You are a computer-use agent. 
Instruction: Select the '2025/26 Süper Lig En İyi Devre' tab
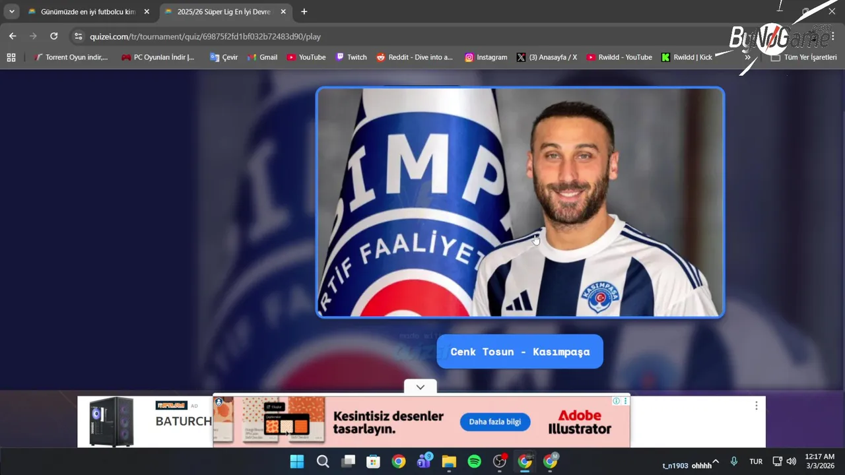(x=224, y=12)
